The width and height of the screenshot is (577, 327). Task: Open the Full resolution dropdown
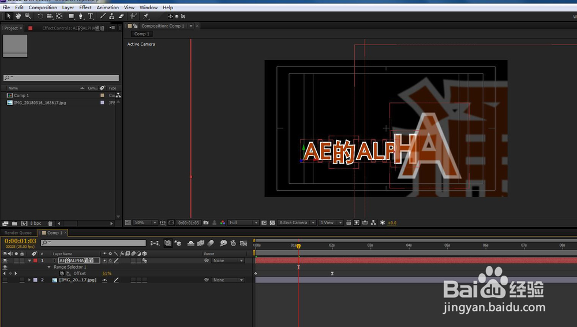(x=243, y=222)
